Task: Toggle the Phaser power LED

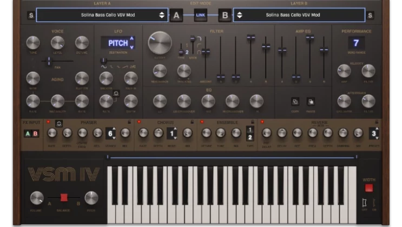Action: (48, 123)
